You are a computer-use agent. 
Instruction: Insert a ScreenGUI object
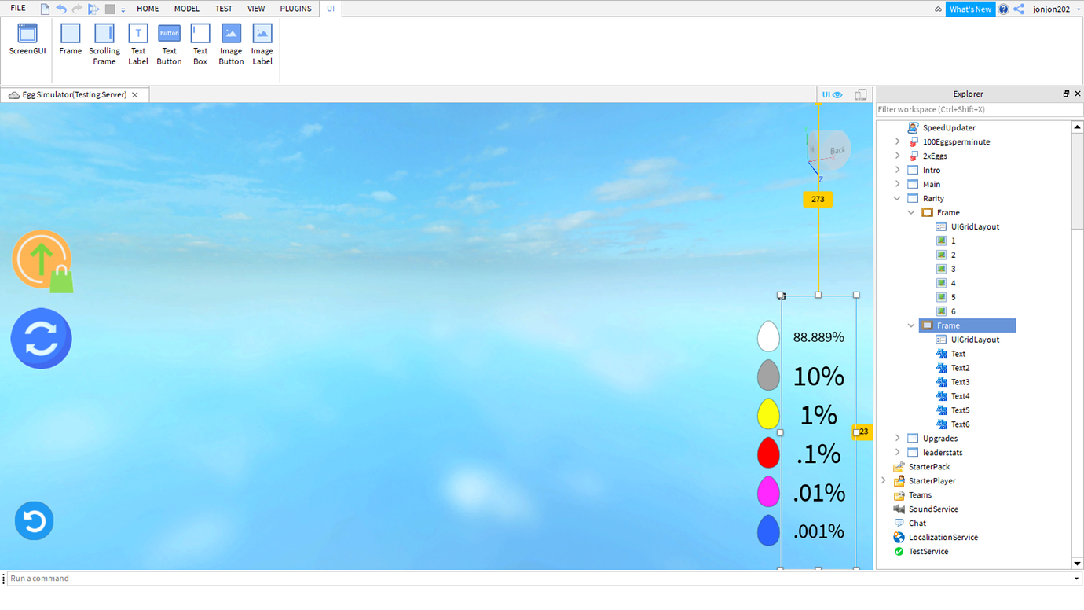(27, 39)
